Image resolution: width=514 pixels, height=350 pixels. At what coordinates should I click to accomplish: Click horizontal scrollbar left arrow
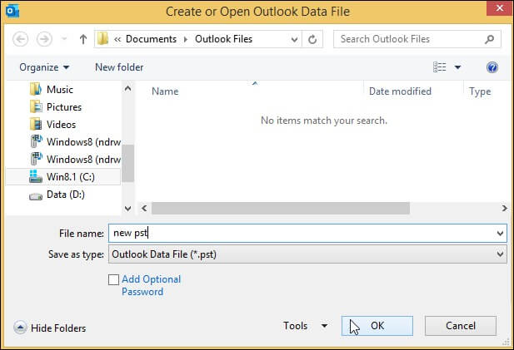(144, 209)
